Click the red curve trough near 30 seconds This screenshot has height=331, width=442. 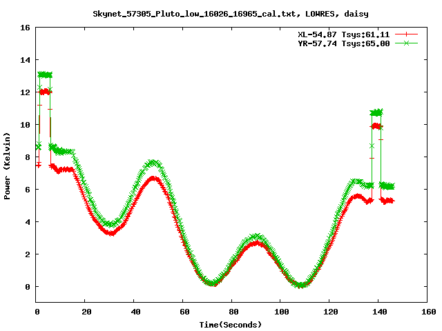tap(112, 233)
